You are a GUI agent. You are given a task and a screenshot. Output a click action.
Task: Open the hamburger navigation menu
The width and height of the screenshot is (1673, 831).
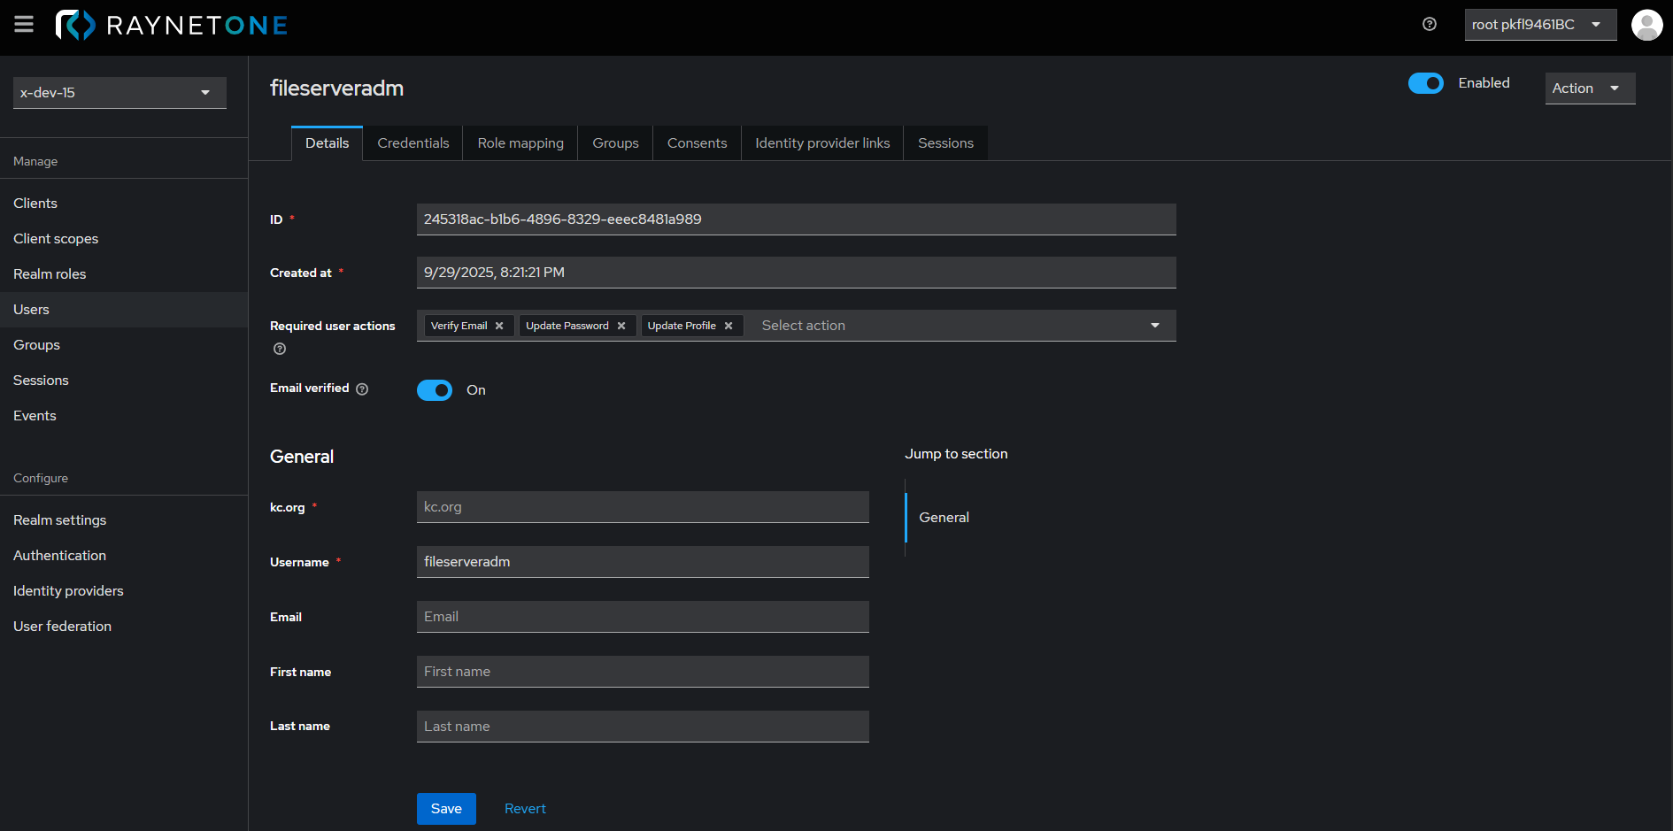click(x=24, y=25)
